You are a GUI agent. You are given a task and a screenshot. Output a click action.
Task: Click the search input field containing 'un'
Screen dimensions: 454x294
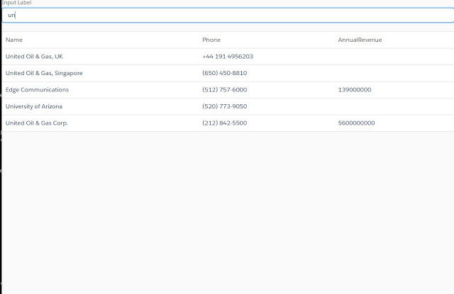228,15
